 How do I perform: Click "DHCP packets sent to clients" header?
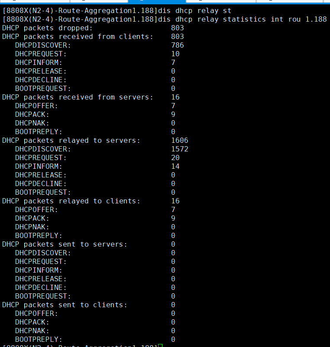tap(65, 305)
